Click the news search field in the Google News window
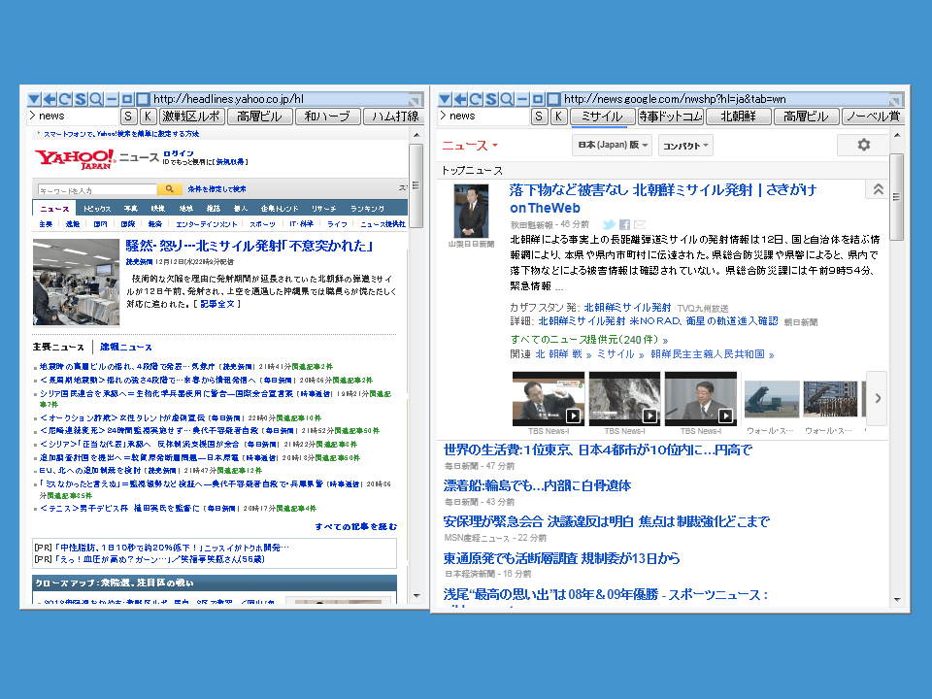This screenshot has height=699, width=932. click(x=484, y=116)
